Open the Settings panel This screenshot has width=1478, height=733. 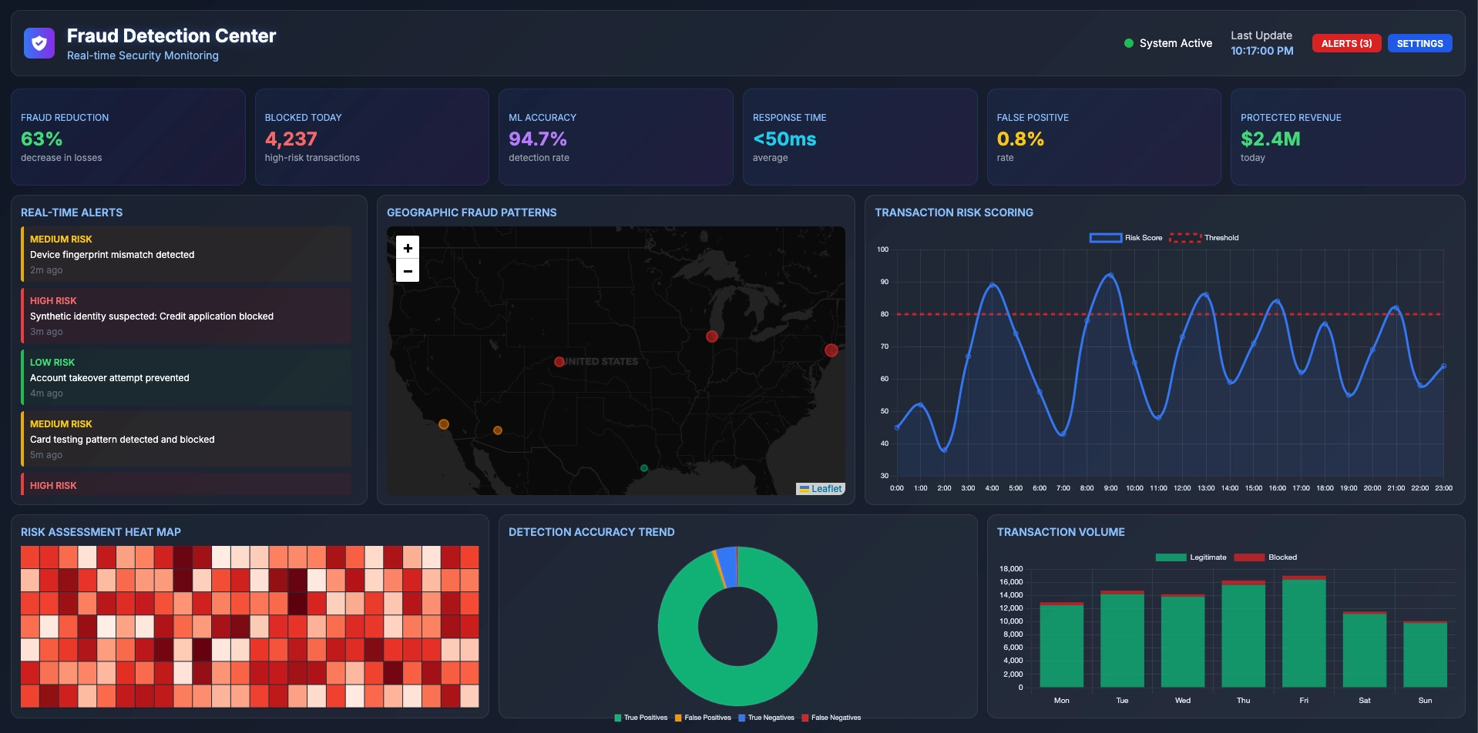click(x=1419, y=43)
